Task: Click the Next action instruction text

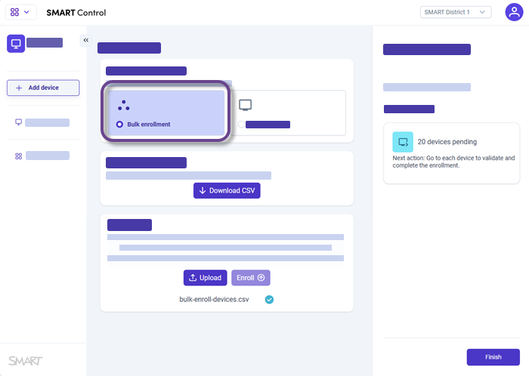Action: (453, 162)
